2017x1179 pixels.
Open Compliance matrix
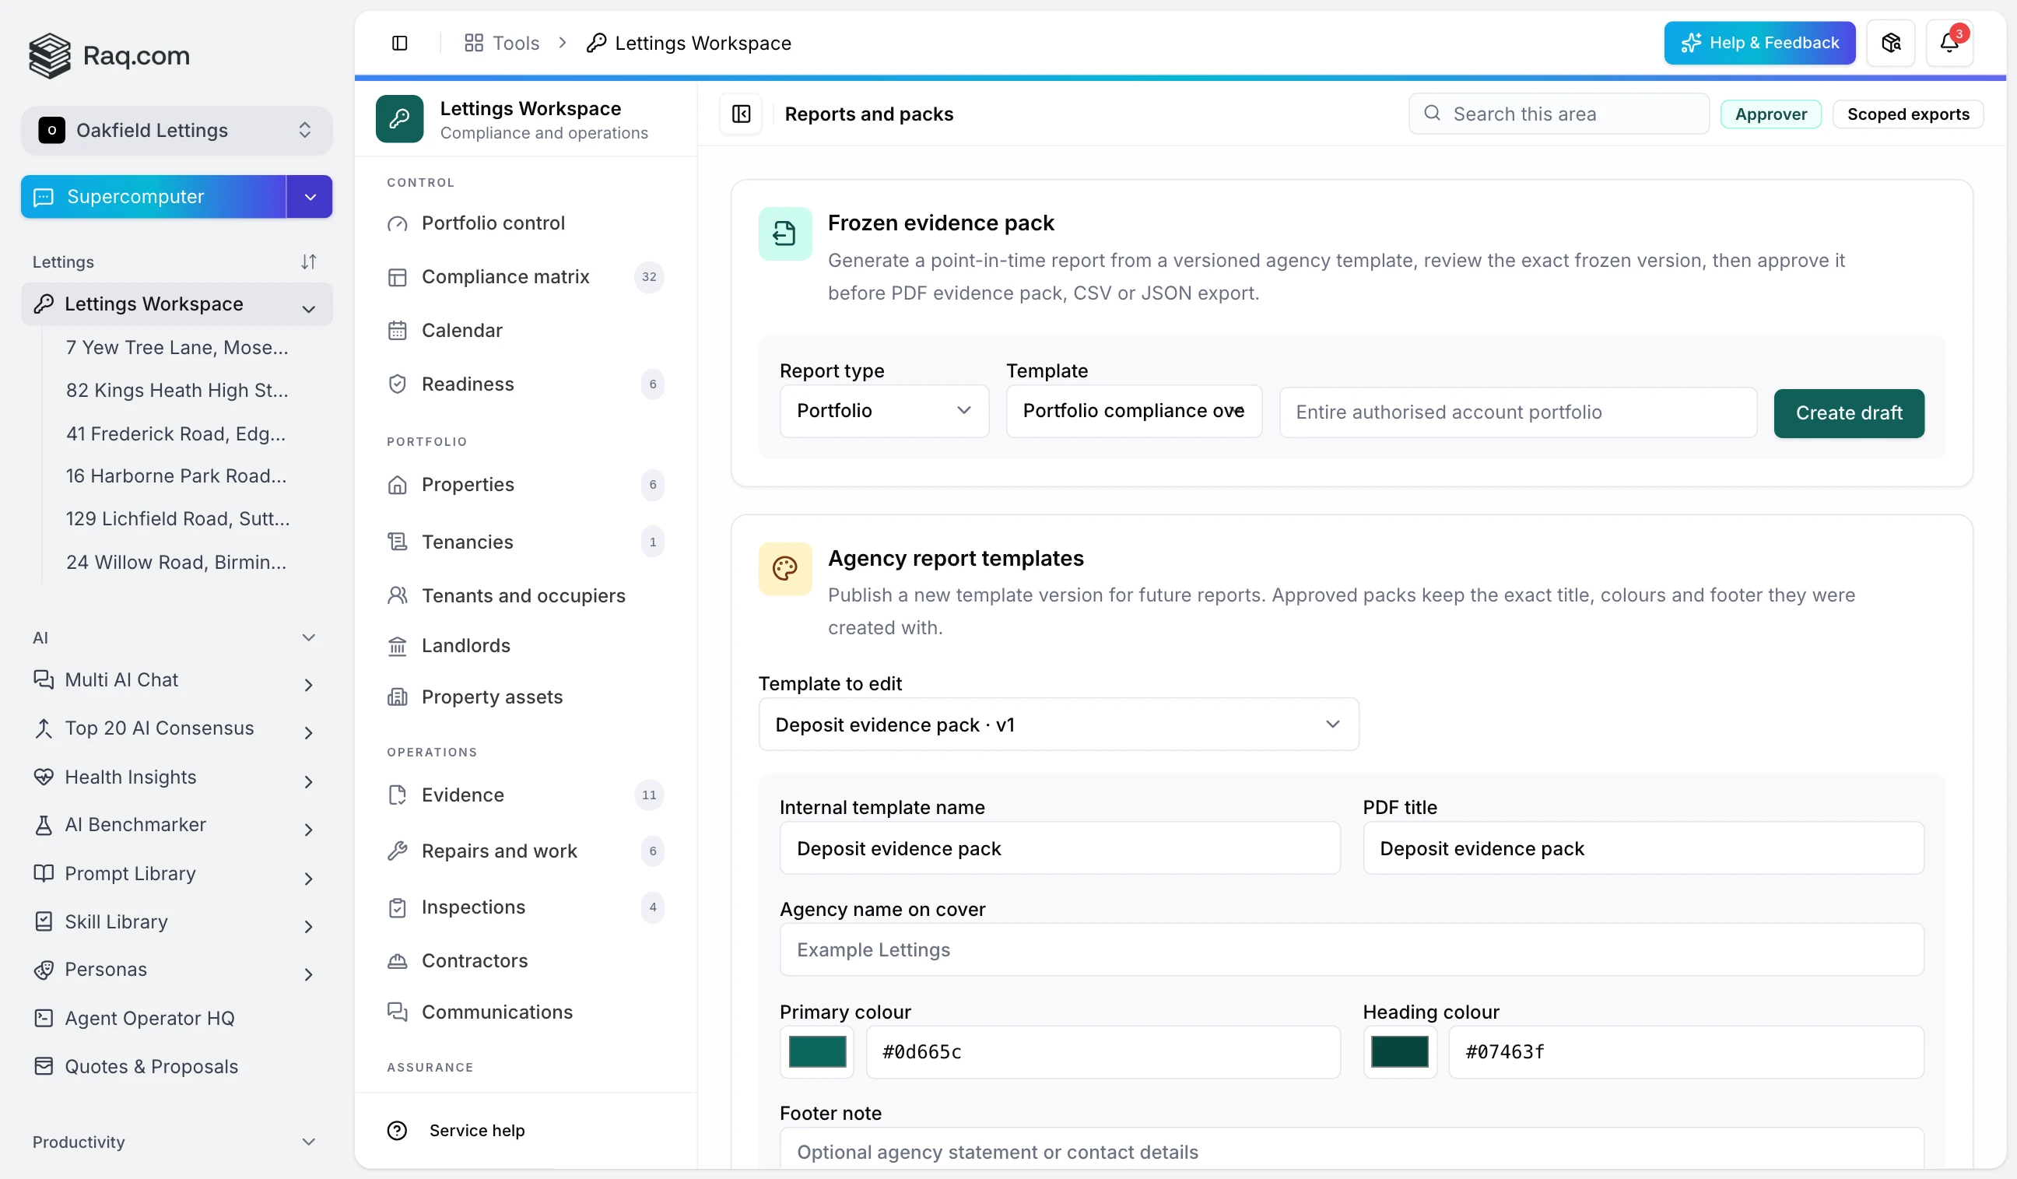[x=525, y=277]
